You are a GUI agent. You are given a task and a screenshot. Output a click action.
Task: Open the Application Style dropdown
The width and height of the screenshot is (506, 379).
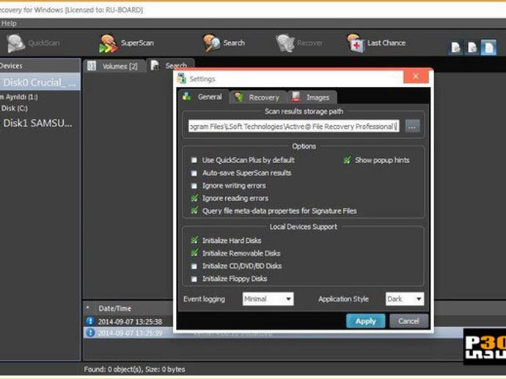click(404, 299)
